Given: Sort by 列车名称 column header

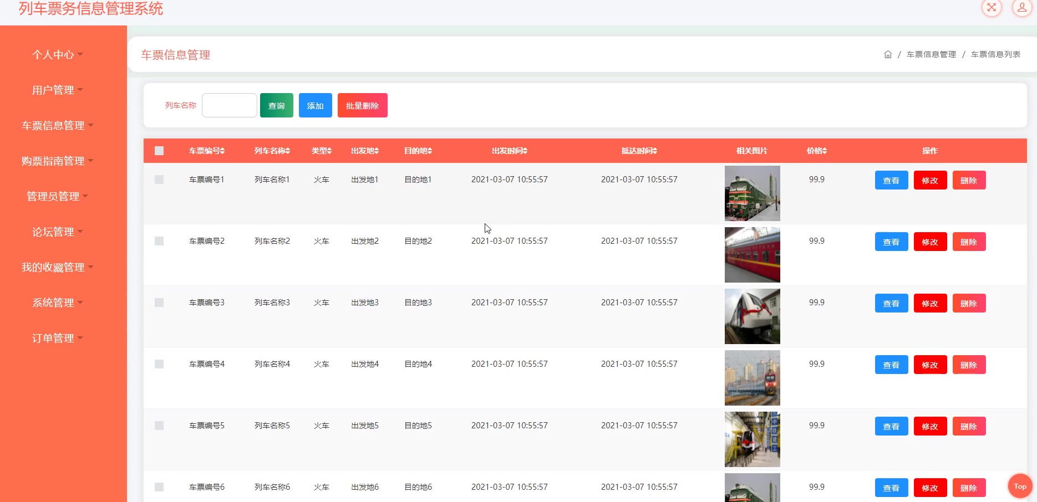Looking at the screenshot, I should point(287,151).
